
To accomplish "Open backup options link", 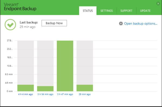I will point(141,23).
